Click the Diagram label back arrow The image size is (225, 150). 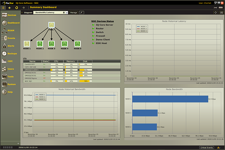[22, 13]
